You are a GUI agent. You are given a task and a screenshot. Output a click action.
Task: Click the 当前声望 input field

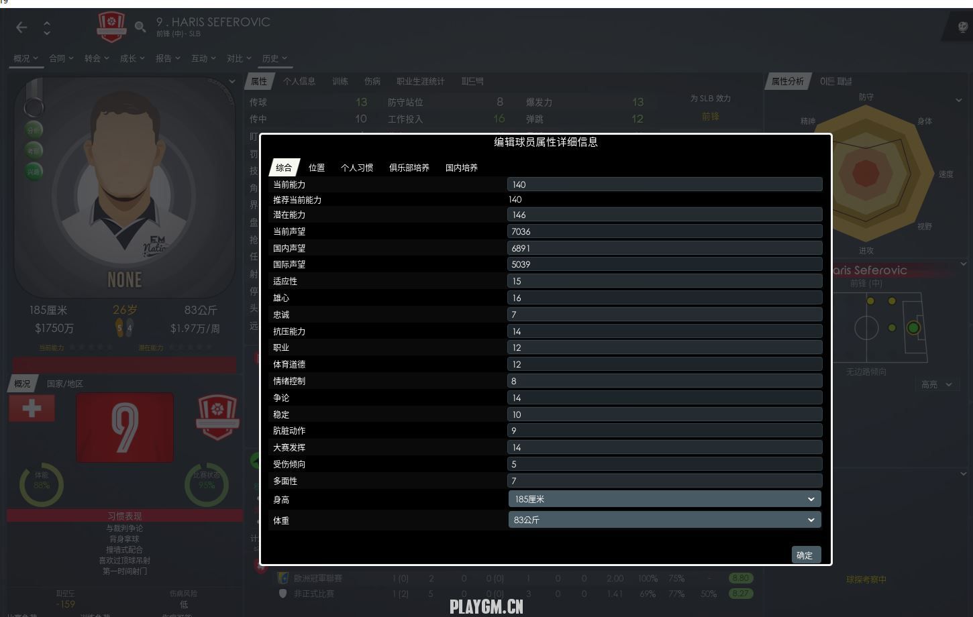click(x=665, y=231)
